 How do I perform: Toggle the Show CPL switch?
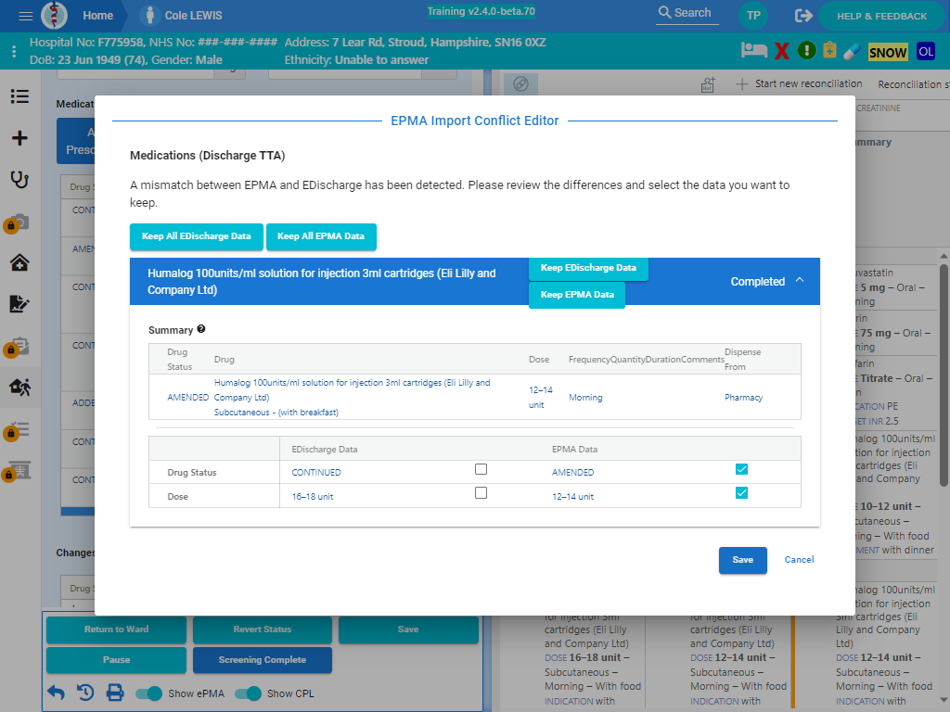point(248,693)
